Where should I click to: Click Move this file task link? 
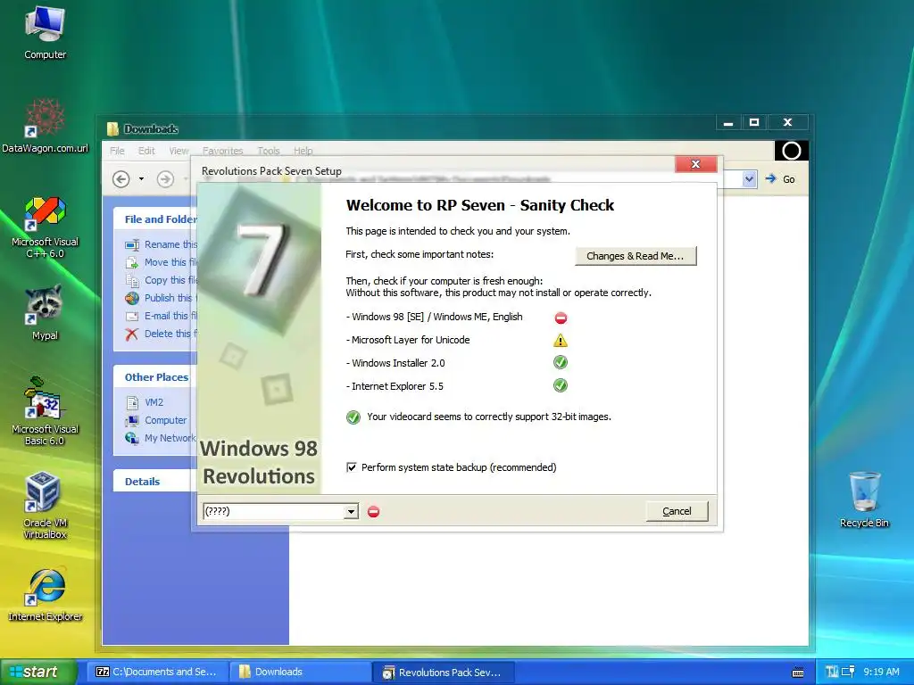162,263
